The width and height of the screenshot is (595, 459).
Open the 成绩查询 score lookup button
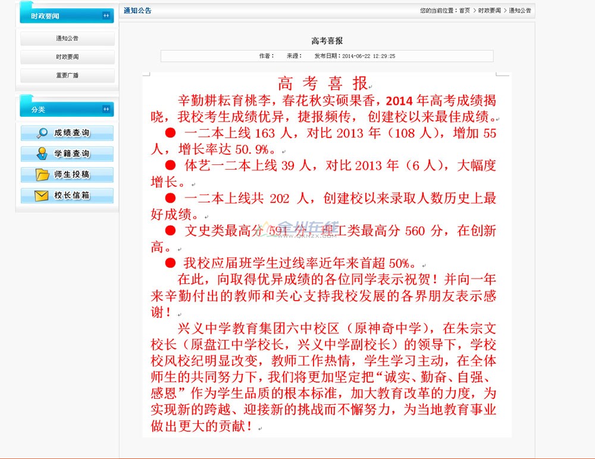pos(67,133)
